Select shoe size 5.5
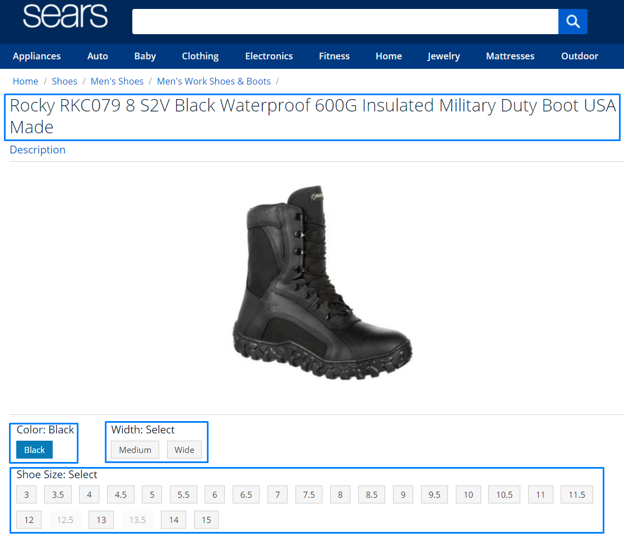The width and height of the screenshot is (624, 537). click(183, 495)
